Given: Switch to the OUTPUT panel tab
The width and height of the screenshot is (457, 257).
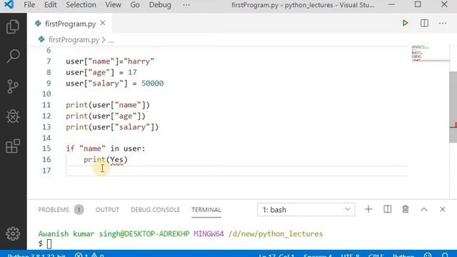Looking at the screenshot, I should click(x=107, y=210).
